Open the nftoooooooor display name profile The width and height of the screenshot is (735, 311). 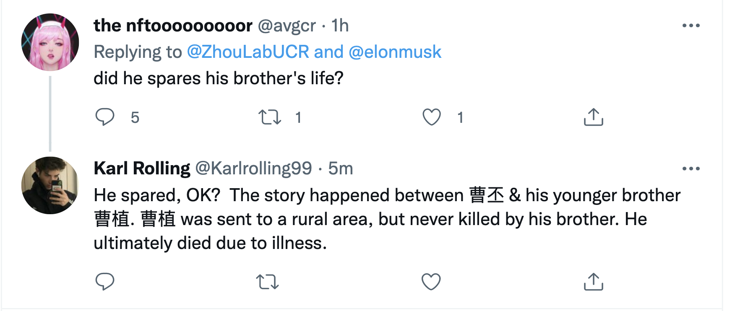point(173,26)
